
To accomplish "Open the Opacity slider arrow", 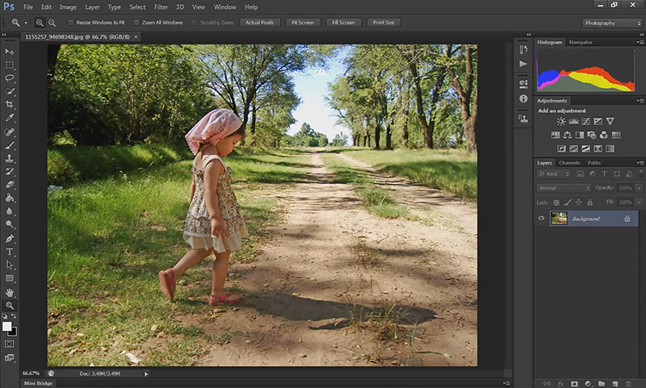I will [x=639, y=188].
